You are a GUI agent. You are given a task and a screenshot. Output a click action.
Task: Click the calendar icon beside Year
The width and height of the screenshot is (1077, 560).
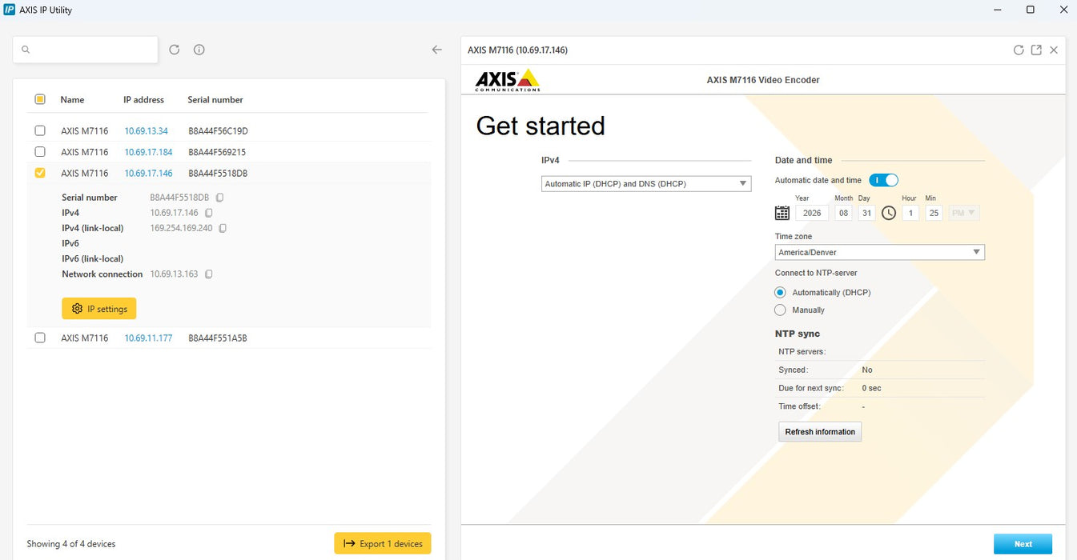[x=782, y=213]
